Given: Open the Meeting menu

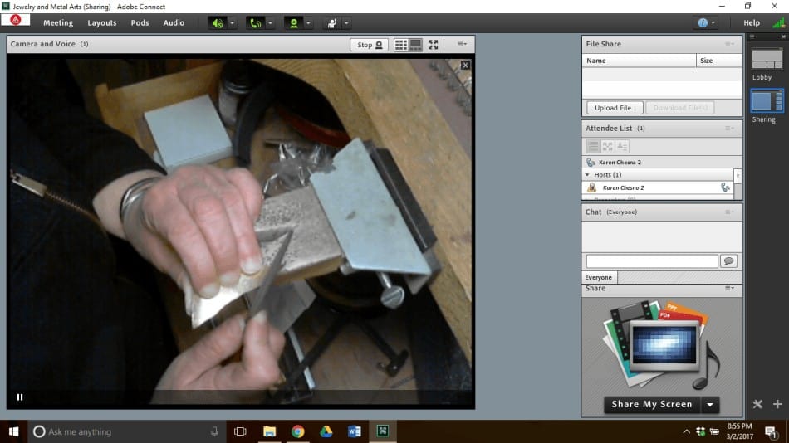Looking at the screenshot, I should pyautogui.click(x=58, y=22).
